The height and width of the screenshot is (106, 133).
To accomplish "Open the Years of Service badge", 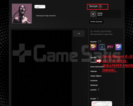I will [x=102, y=47].
